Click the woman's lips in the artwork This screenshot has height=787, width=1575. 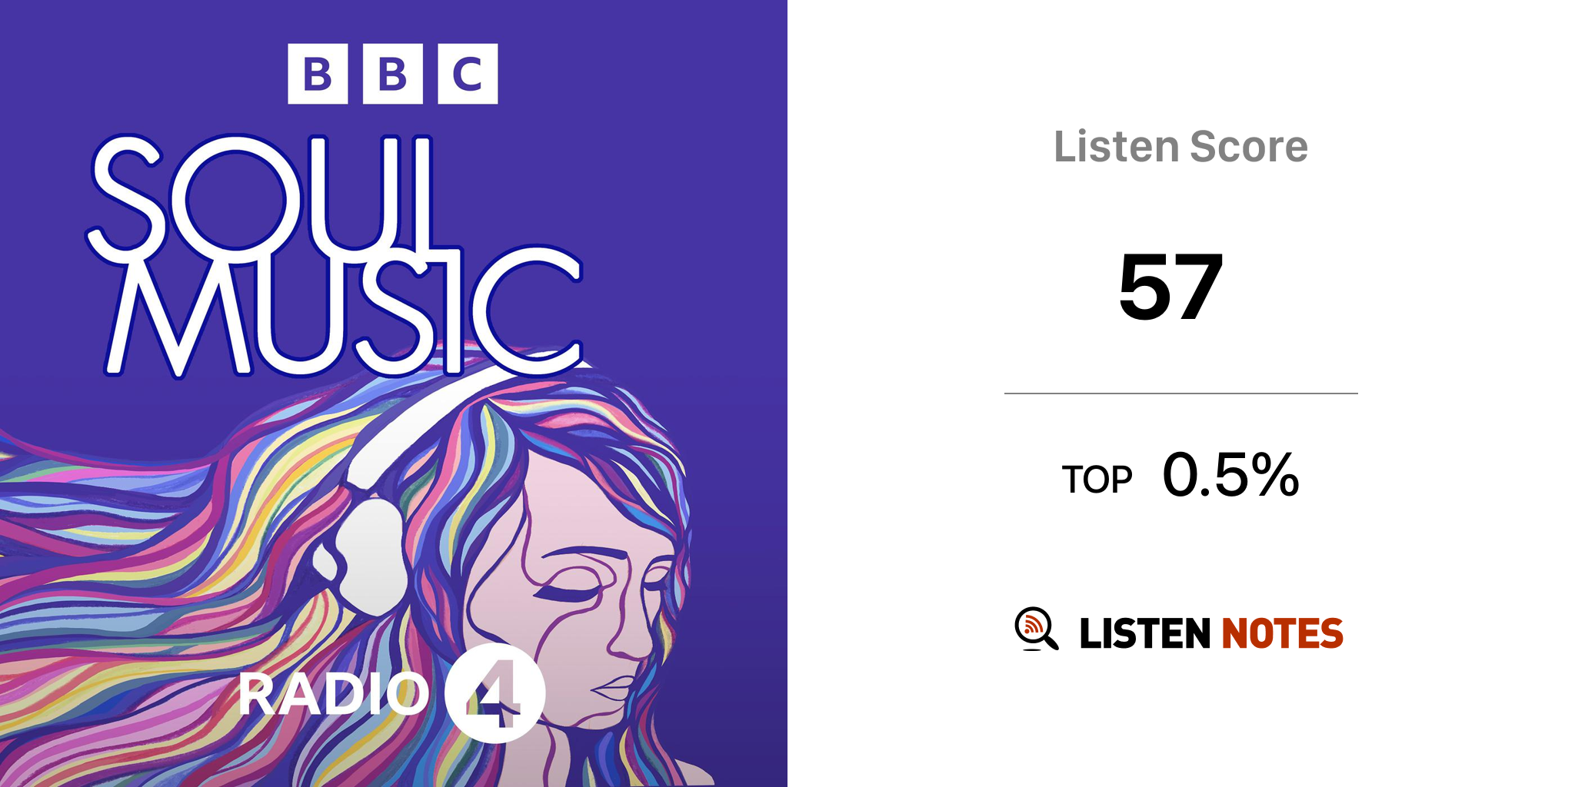(615, 686)
